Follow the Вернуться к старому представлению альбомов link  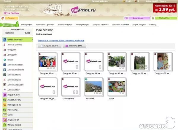pyautogui.click(x=61, y=40)
